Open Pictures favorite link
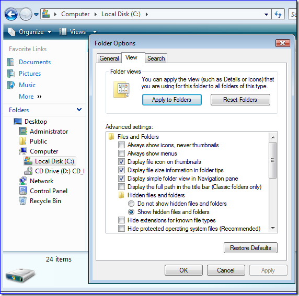 30,74
